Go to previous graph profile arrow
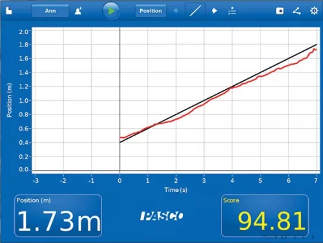Image resolution: width=323 pixels, height=243 pixels. click(176, 10)
